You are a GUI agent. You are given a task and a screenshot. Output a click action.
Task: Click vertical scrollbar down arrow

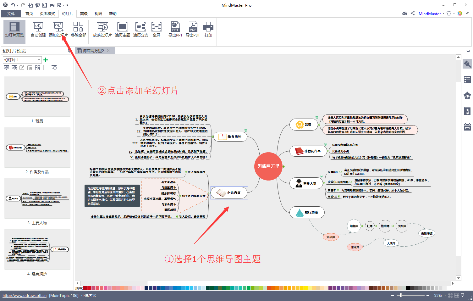[x=459, y=278]
